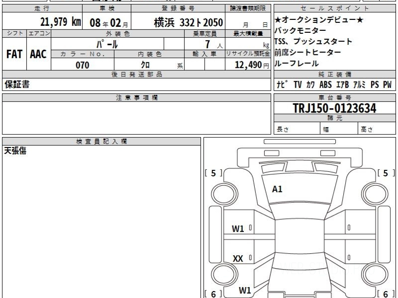Click the XX mark on the door
Screen dimensions: 398x298
point(238,259)
